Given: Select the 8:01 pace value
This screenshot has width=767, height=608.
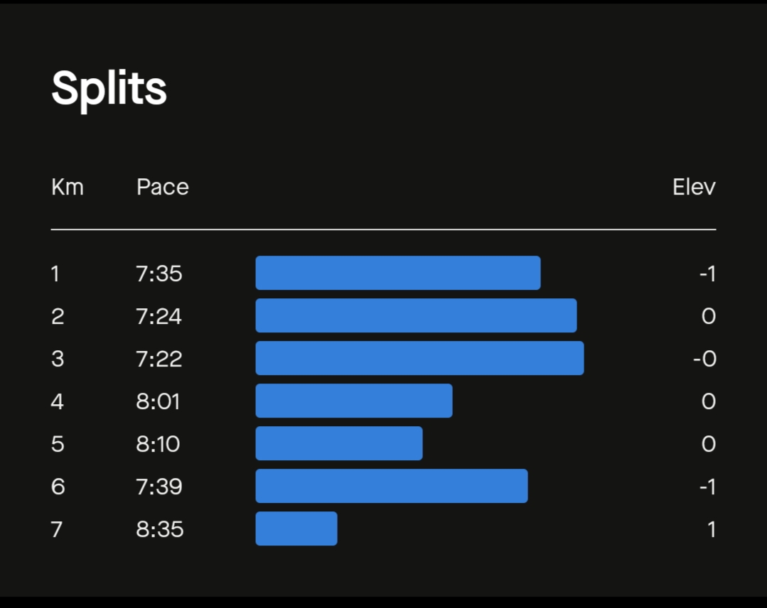Looking at the screenshot, I should click(x=158, y=402).
